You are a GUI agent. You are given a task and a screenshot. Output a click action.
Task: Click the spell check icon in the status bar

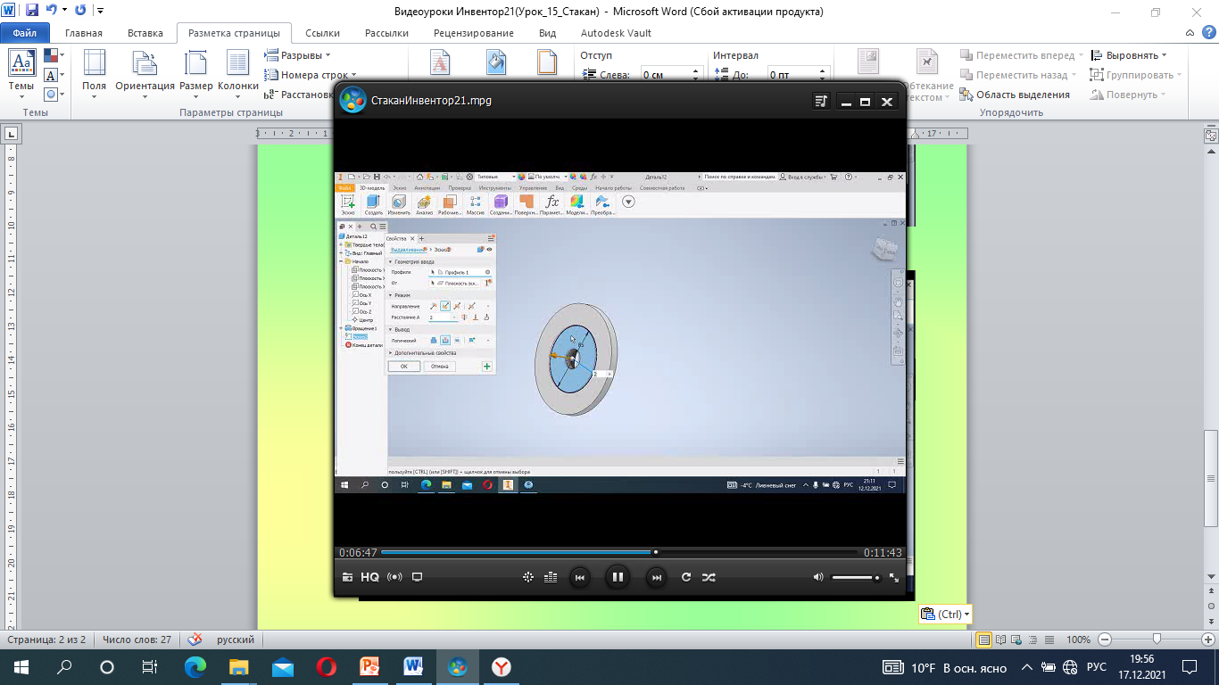point(195,640)
